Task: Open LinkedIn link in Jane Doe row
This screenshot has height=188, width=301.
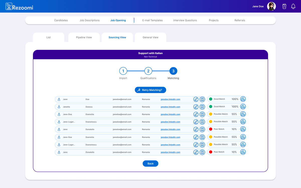Action: coord(170,99)
